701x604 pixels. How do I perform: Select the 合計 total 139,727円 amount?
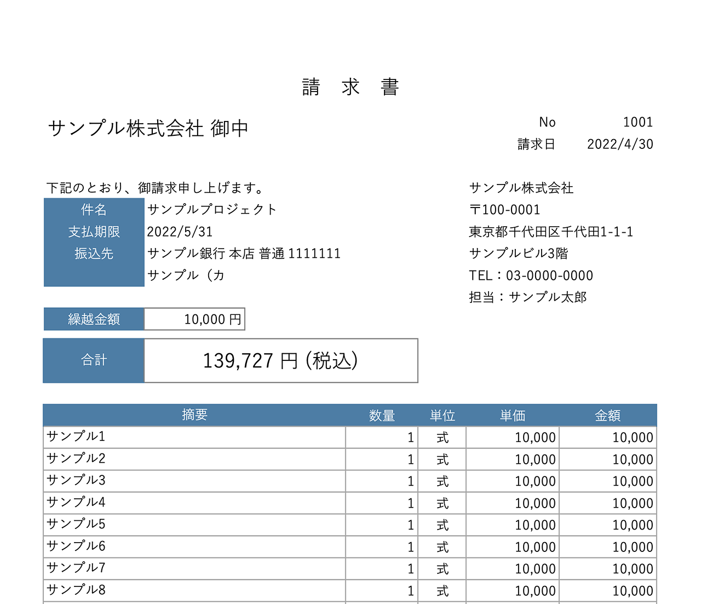coord(279,360)
